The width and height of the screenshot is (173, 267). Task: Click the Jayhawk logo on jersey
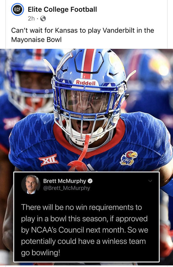coord(129,158)
